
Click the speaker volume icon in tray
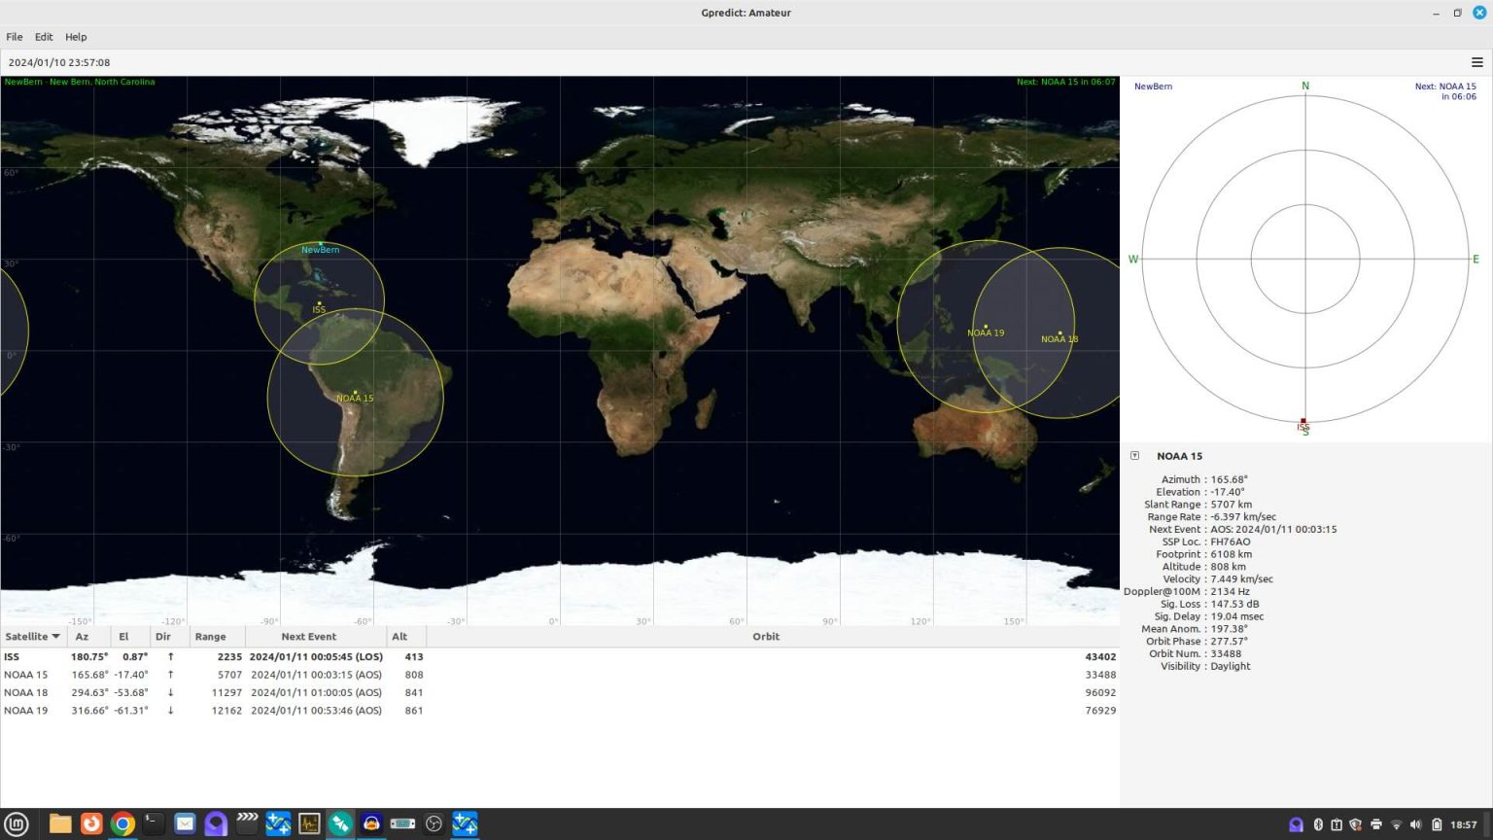(x=1416, y=823)
